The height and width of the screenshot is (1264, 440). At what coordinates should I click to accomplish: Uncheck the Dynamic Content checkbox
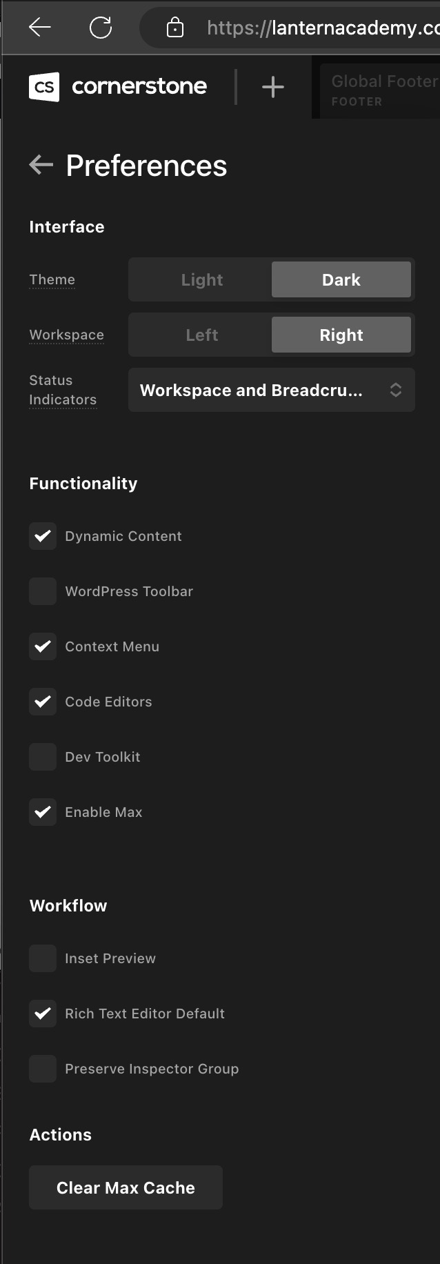[x=43, y=536]
